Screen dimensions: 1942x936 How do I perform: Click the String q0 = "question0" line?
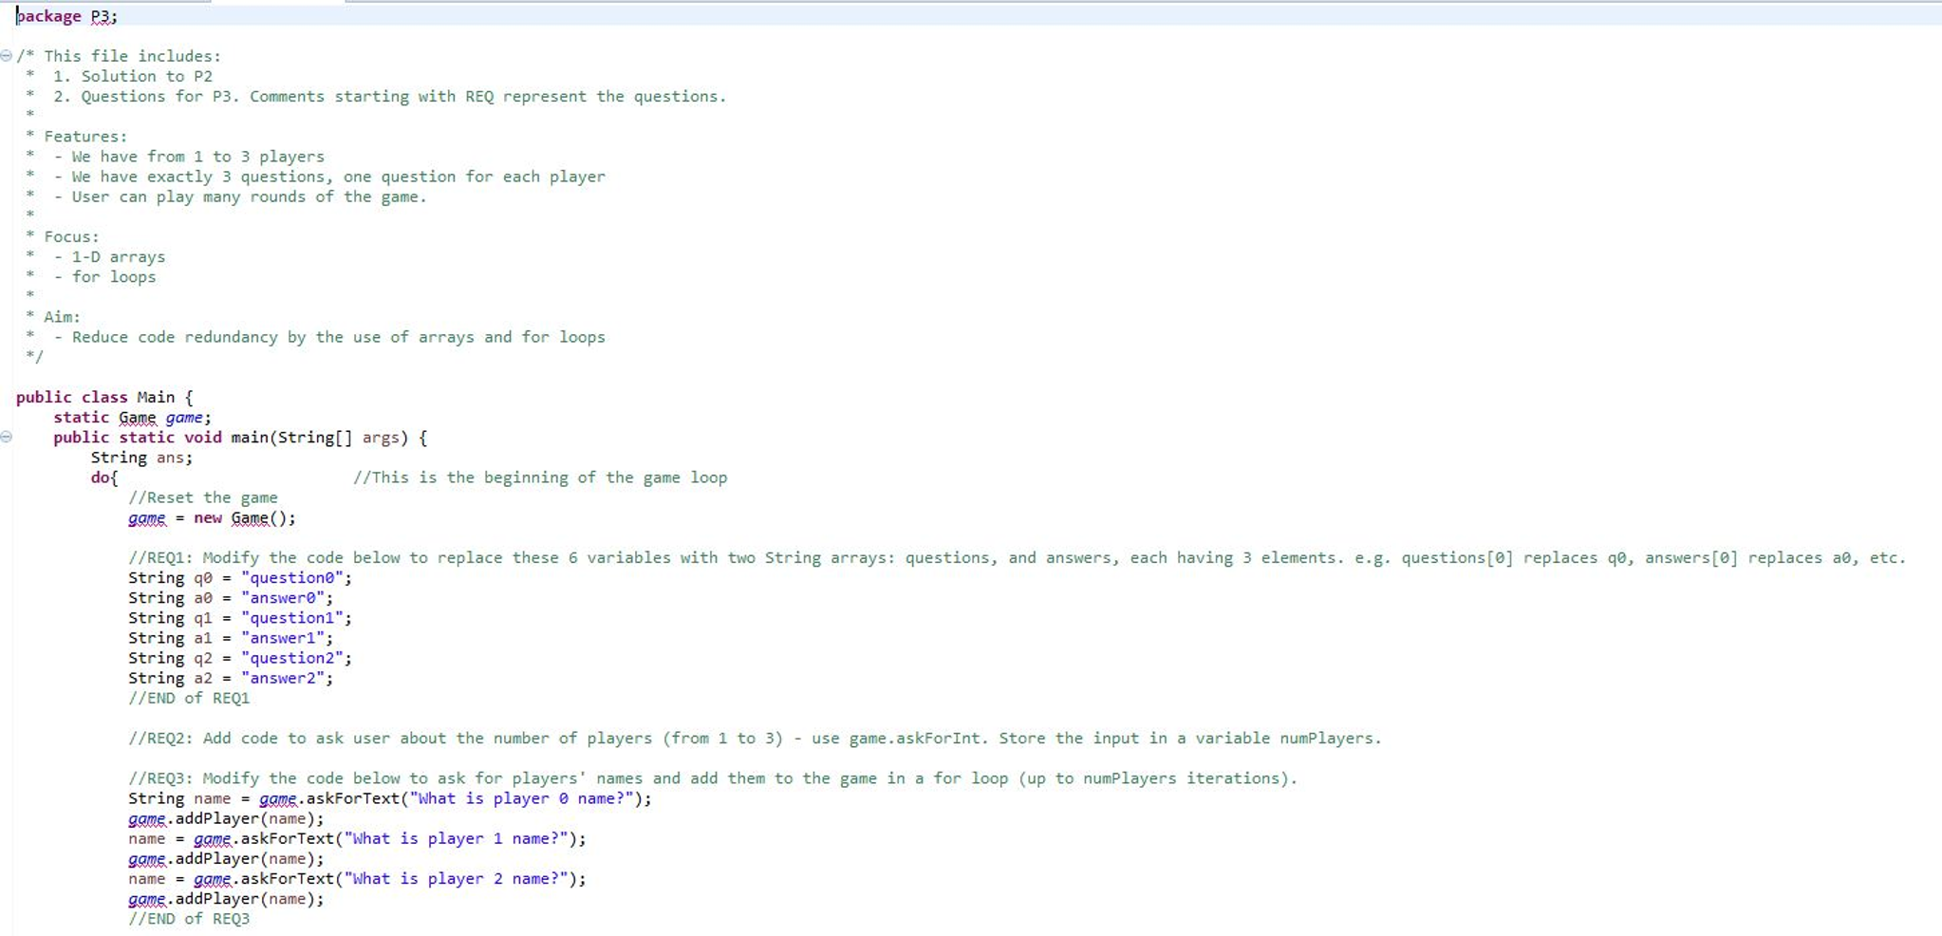240,578
